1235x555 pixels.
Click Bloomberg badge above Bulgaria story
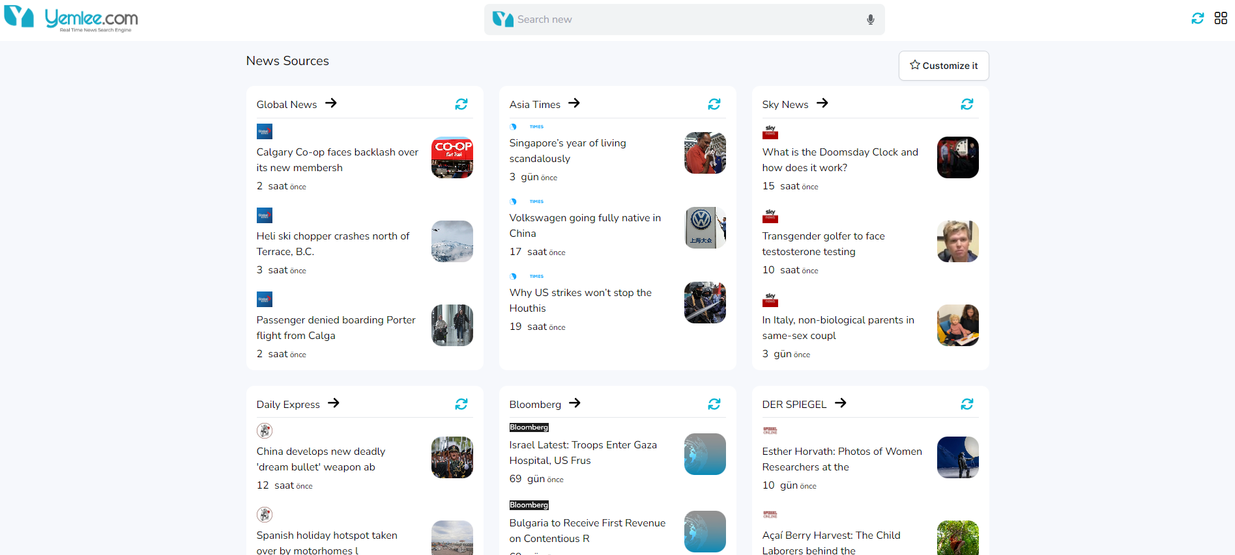coord(529,505)
